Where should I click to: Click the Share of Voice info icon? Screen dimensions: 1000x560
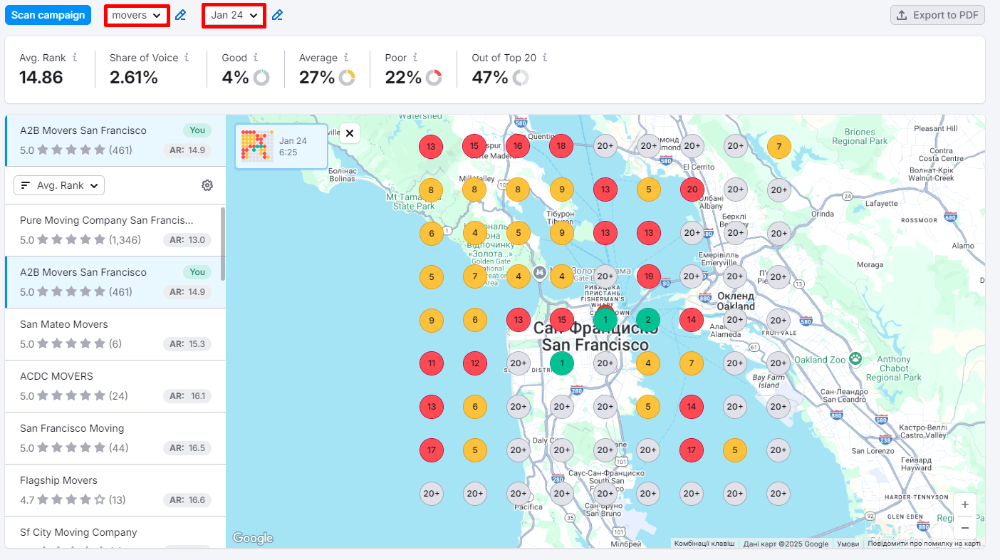pos(187,58)
